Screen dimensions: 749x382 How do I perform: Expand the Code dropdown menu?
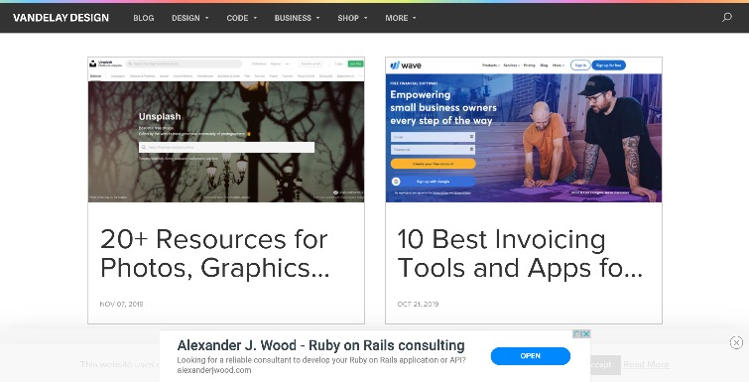click(x=242, y=18)
